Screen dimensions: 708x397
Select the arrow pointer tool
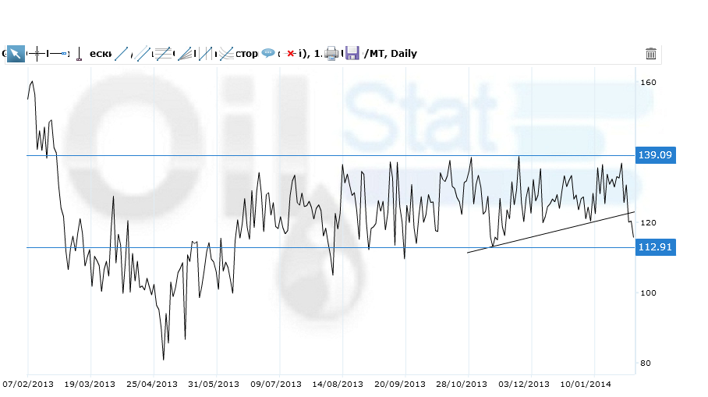(x=16, y=54)
